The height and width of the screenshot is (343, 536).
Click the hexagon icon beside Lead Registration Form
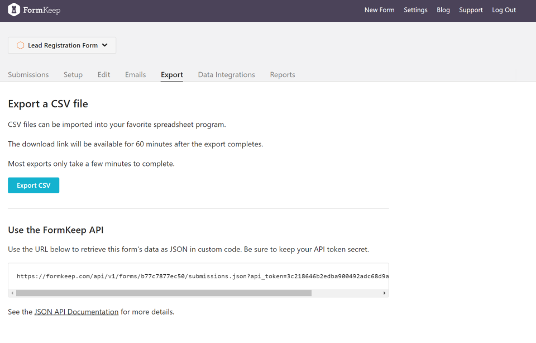(20, 45)
